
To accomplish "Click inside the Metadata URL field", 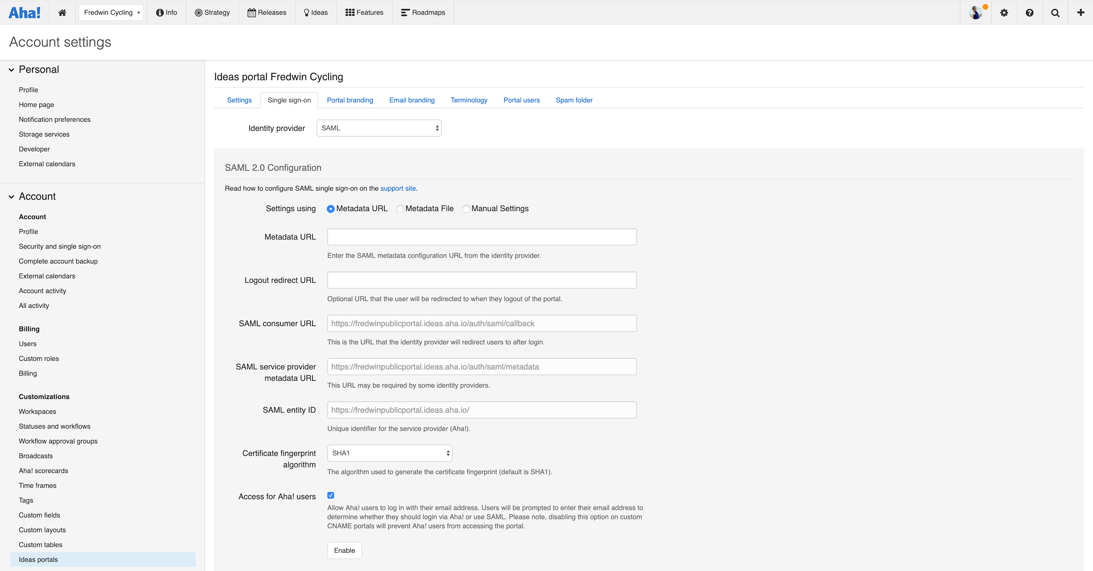I will 481,237.
